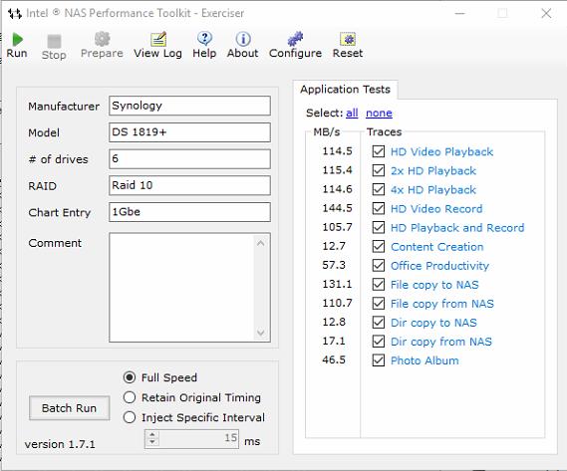Open the About info icon

[243, 39]
